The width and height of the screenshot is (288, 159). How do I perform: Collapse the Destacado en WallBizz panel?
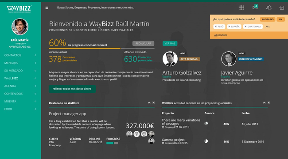pyautogui.click(x=149, y=102)
